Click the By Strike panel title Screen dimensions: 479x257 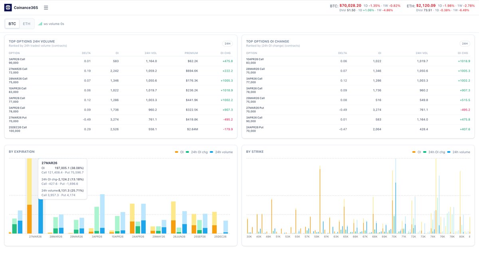[255, 152]
